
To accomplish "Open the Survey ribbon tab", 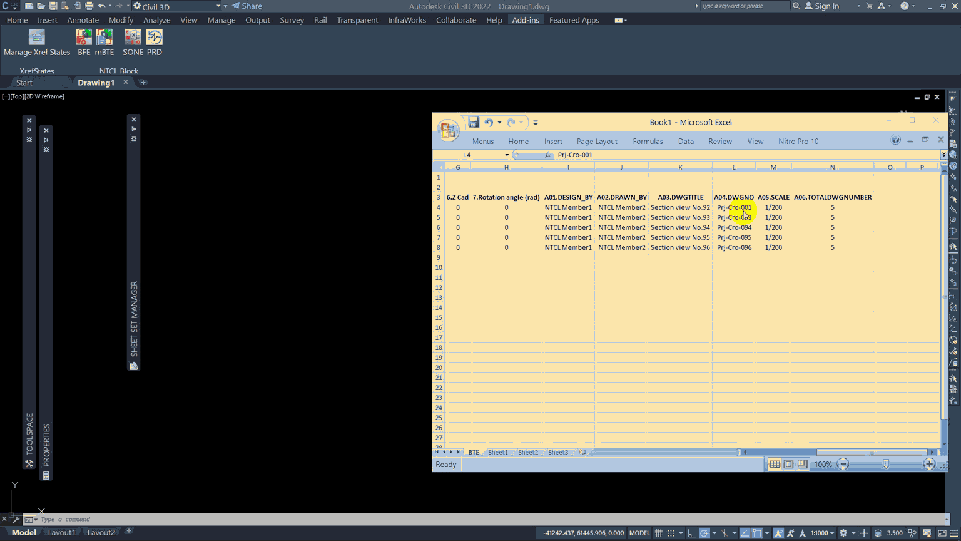I will coord(292,20).
